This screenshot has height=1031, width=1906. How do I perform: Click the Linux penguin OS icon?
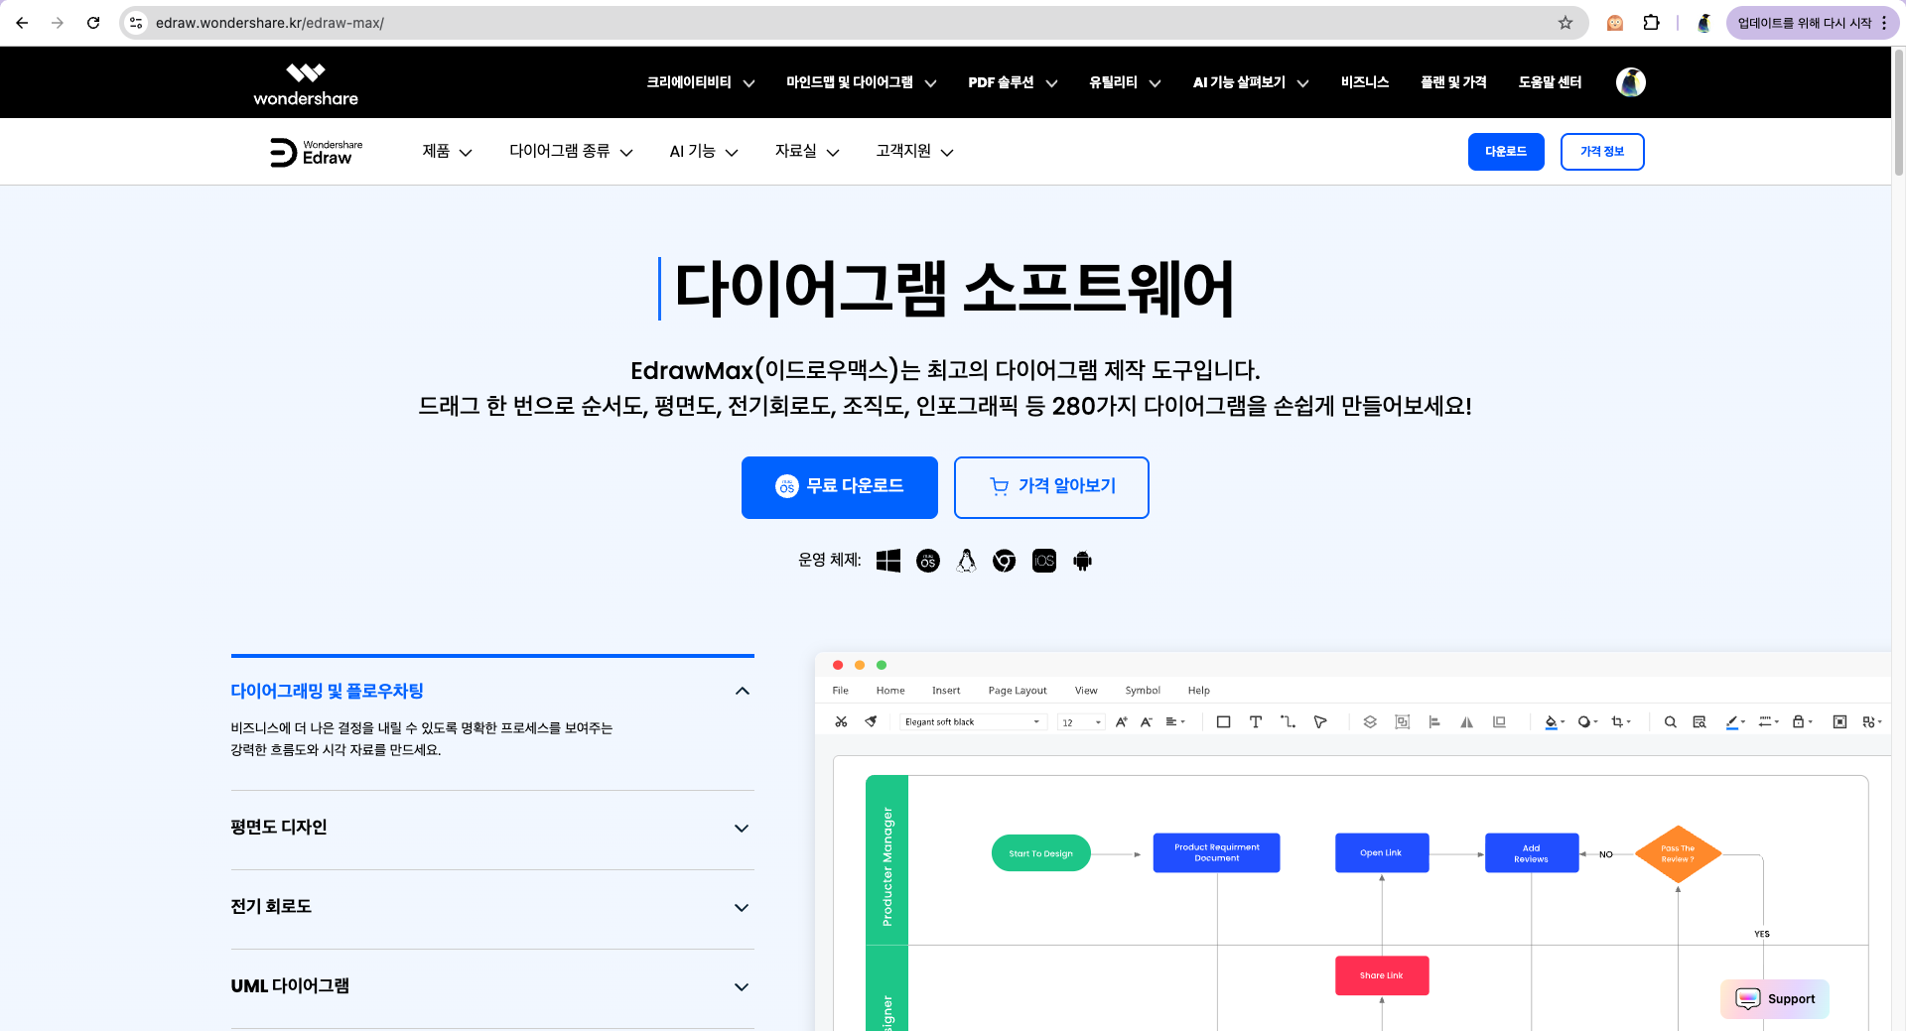coord(966,561)
